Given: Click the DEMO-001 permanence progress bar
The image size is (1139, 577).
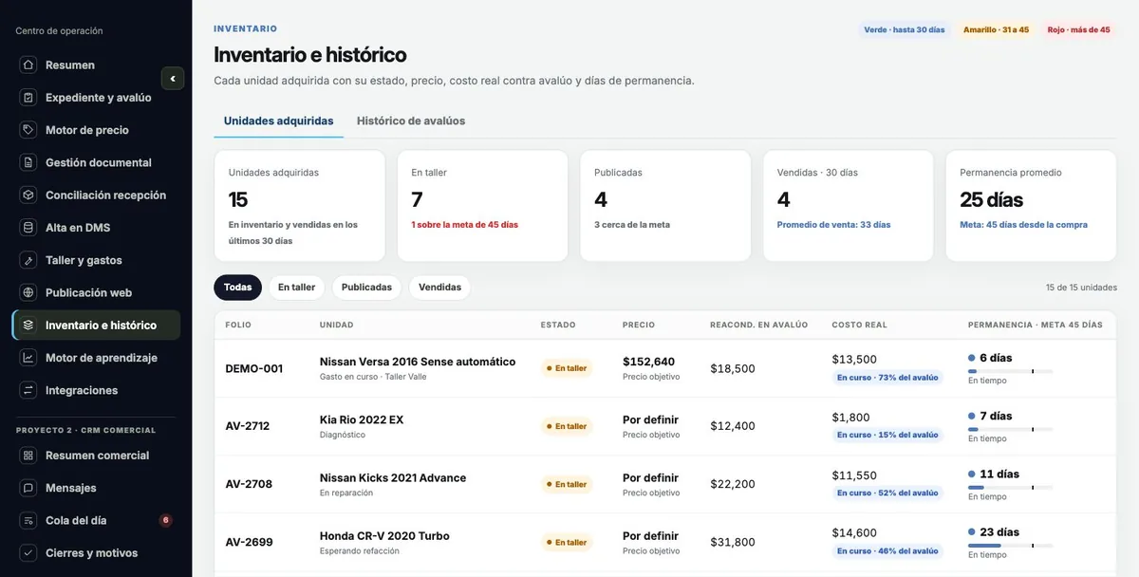Looking at the screenshot, I should click(1011, 371).
